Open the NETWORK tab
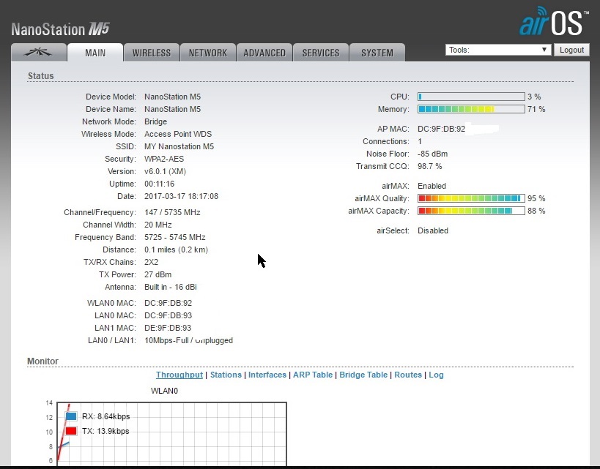 click(x=208, y=53)
